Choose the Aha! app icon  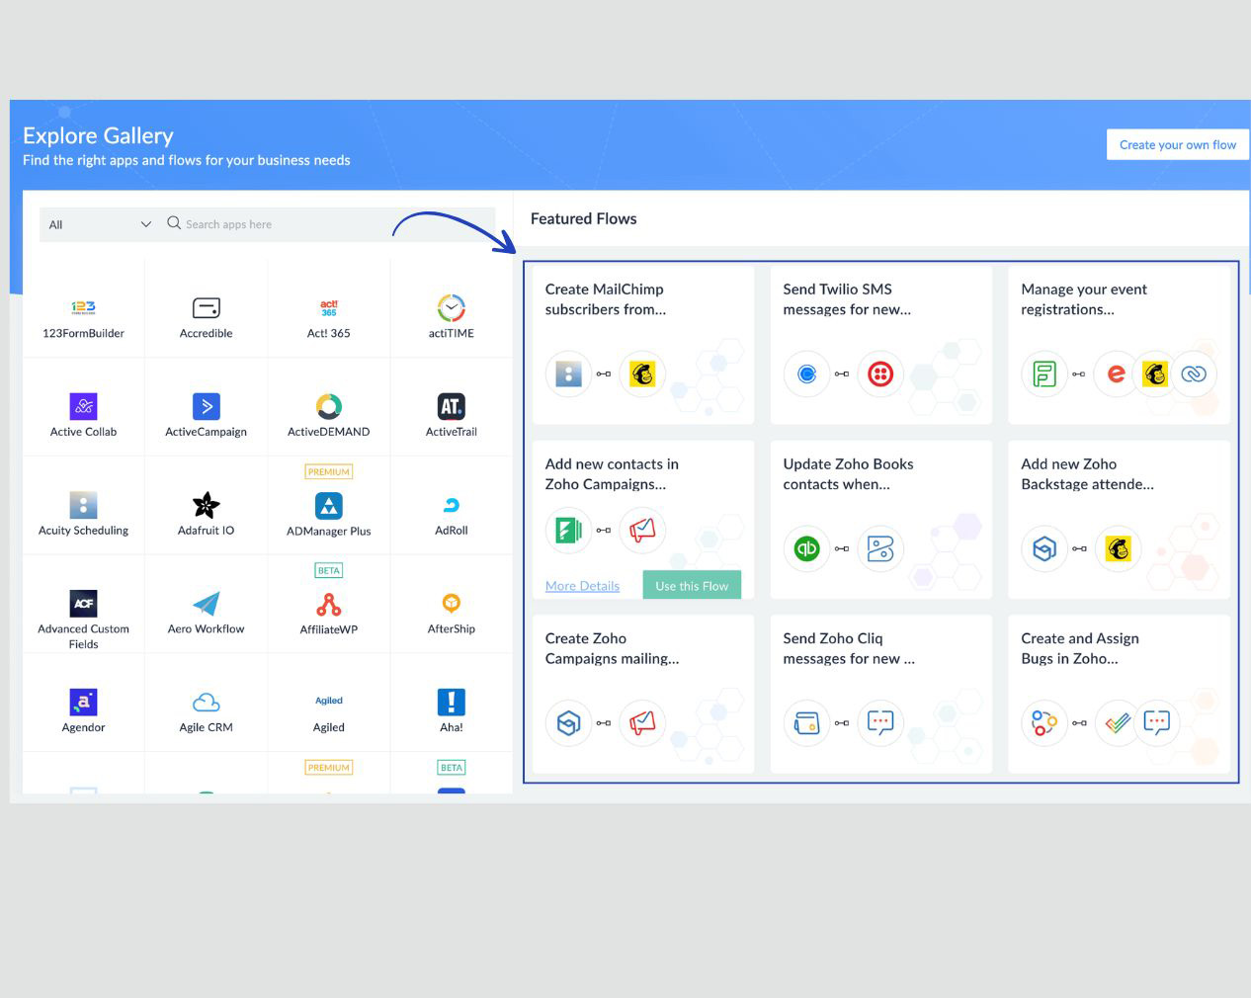tap(451, 703)
